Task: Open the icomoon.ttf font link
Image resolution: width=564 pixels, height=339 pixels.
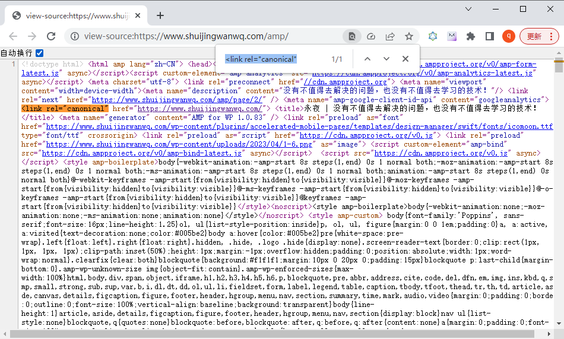Action: click(299, 126)
